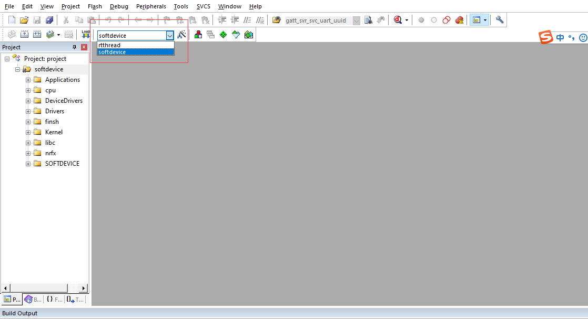This screenshot has width=588, height=319.
Task: Open Manage Project Items colored blocks icon
Action: 198,35
